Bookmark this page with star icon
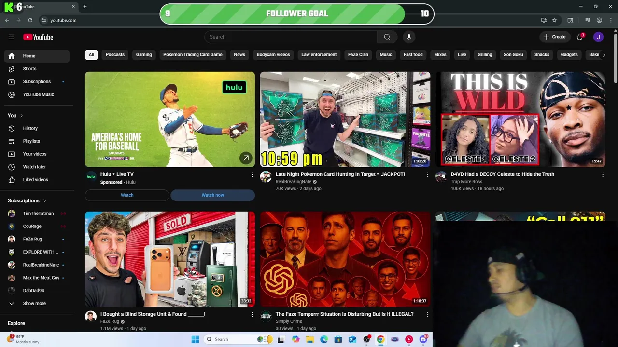 (x=554, y=20)
